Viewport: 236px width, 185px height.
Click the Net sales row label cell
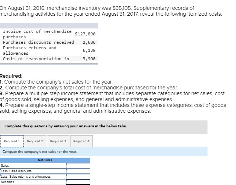(33, 182)
